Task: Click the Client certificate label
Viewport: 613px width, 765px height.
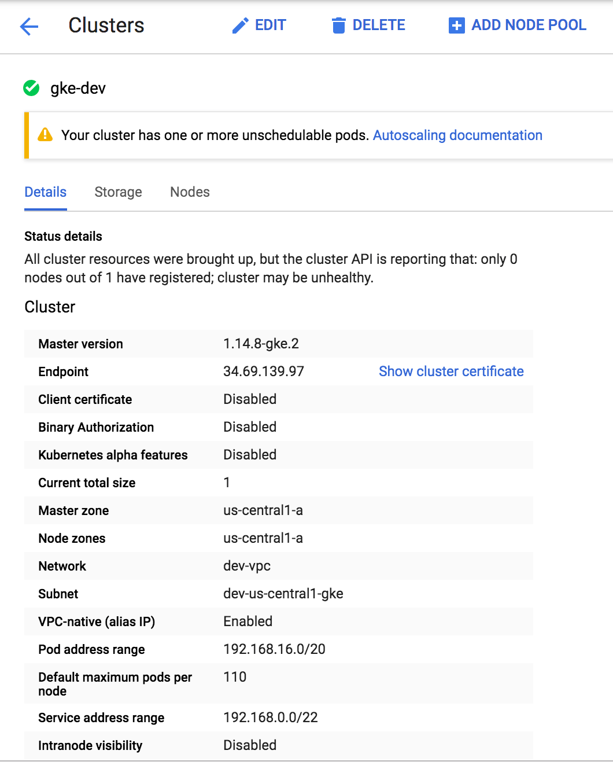Action: [x=85, y=400]
